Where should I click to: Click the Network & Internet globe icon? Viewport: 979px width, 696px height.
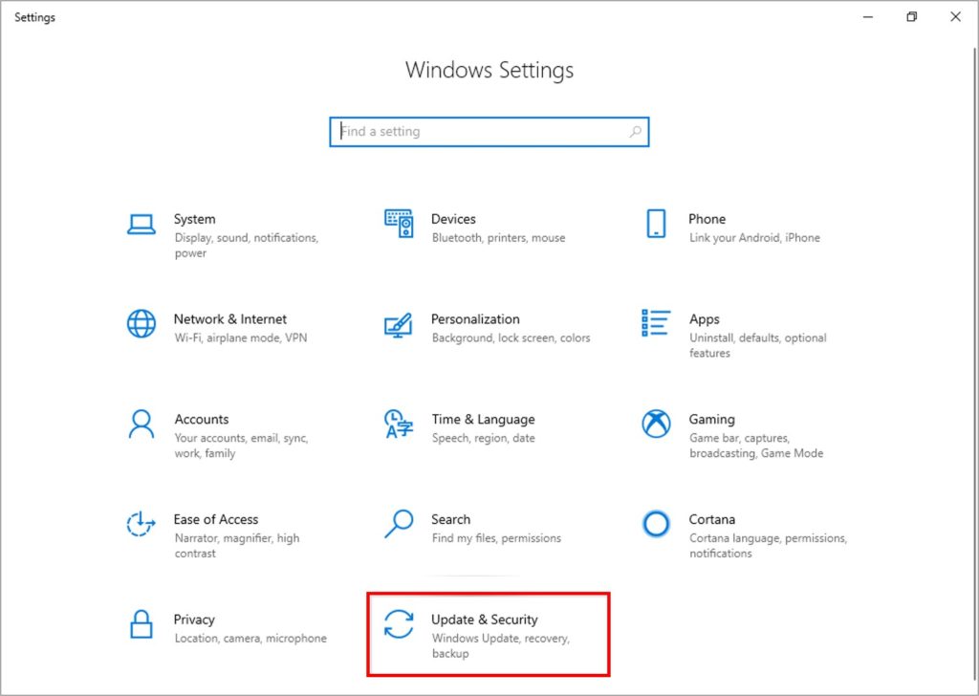pos(141,324)
